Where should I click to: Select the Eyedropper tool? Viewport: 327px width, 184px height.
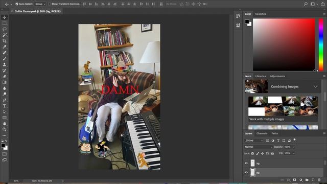5,47
